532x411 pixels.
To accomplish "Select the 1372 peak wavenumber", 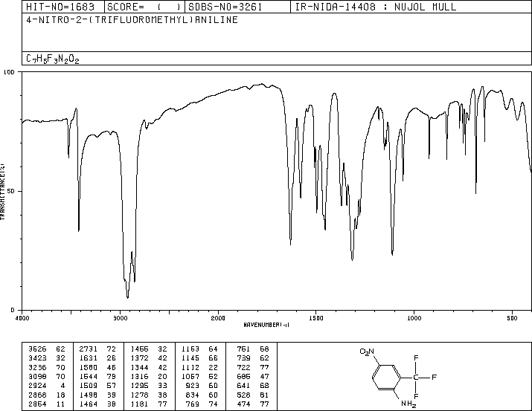I will (139, 357).
